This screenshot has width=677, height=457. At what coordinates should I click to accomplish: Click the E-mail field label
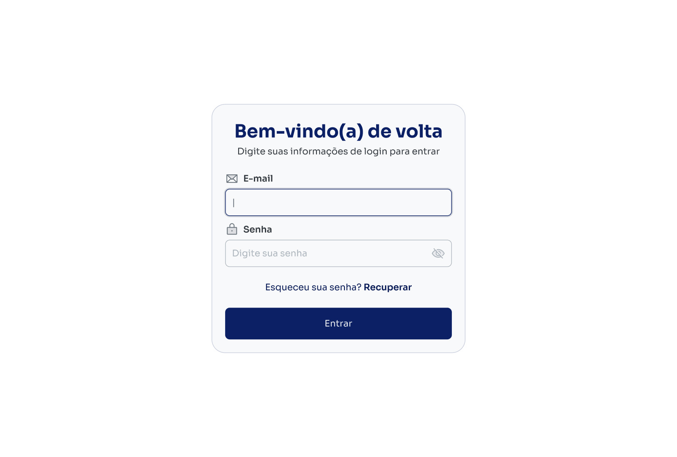coord(258,178)
